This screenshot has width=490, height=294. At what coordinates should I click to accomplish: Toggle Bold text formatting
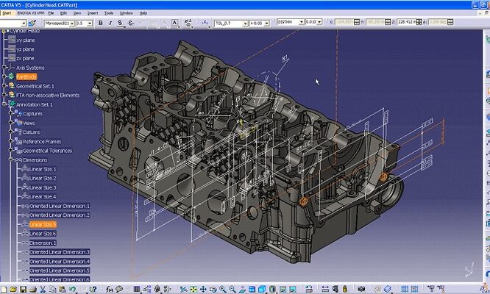pyautogui.click(x=101, y=23)
